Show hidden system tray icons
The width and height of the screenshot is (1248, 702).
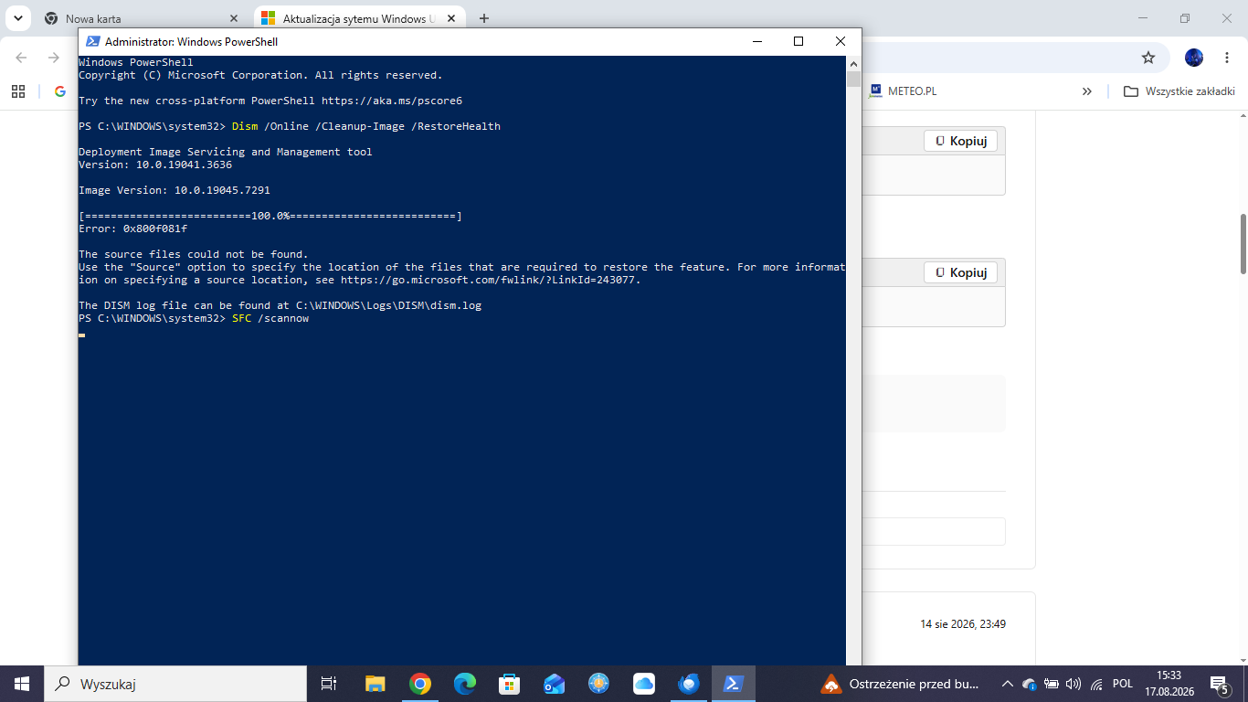pos(1008,684)
